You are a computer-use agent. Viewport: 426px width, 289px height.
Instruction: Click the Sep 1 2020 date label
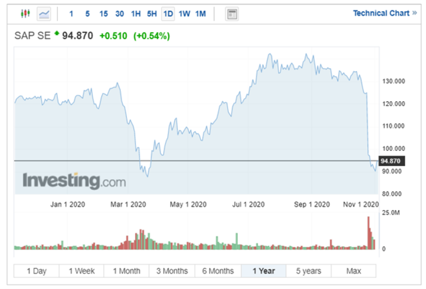click(x=312, y=204)
